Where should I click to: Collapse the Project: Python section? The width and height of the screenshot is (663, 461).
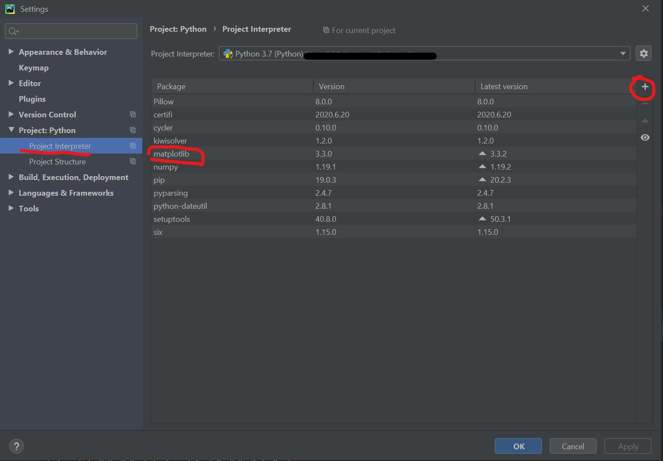point(11,130)
